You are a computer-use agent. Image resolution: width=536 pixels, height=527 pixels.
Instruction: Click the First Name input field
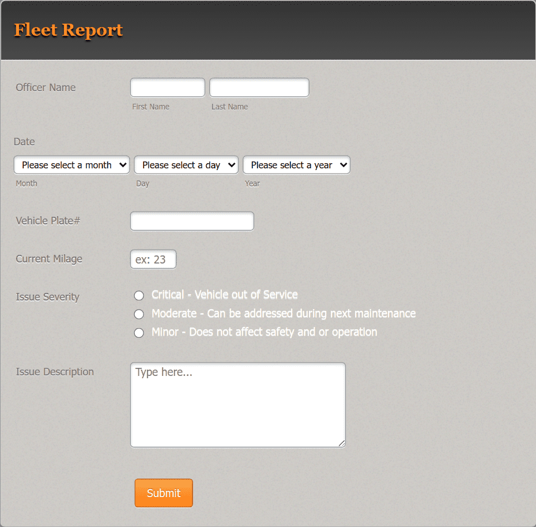[167, 87]
